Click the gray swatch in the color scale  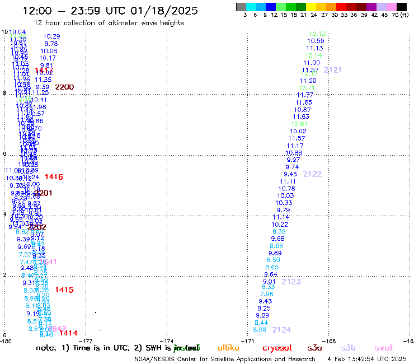241,7
